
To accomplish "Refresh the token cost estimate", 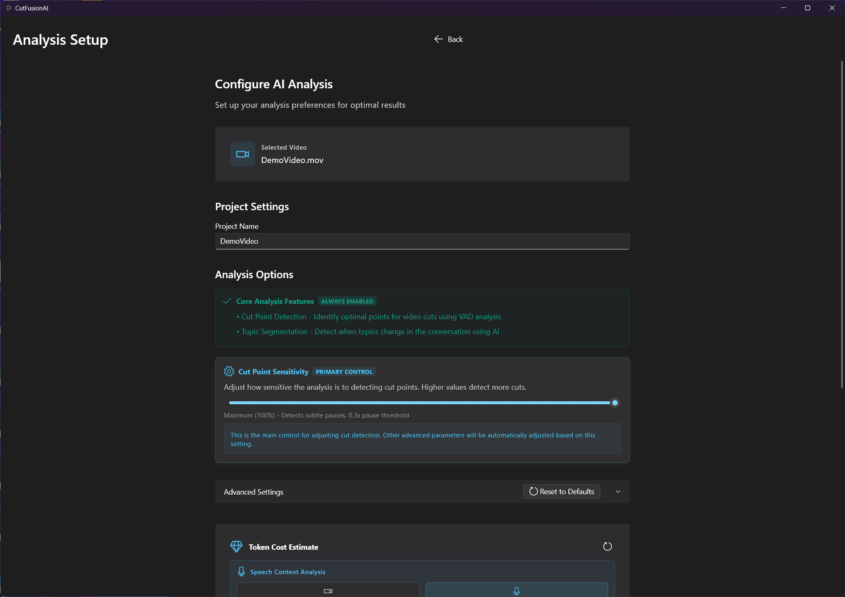I will coord(607,546).
